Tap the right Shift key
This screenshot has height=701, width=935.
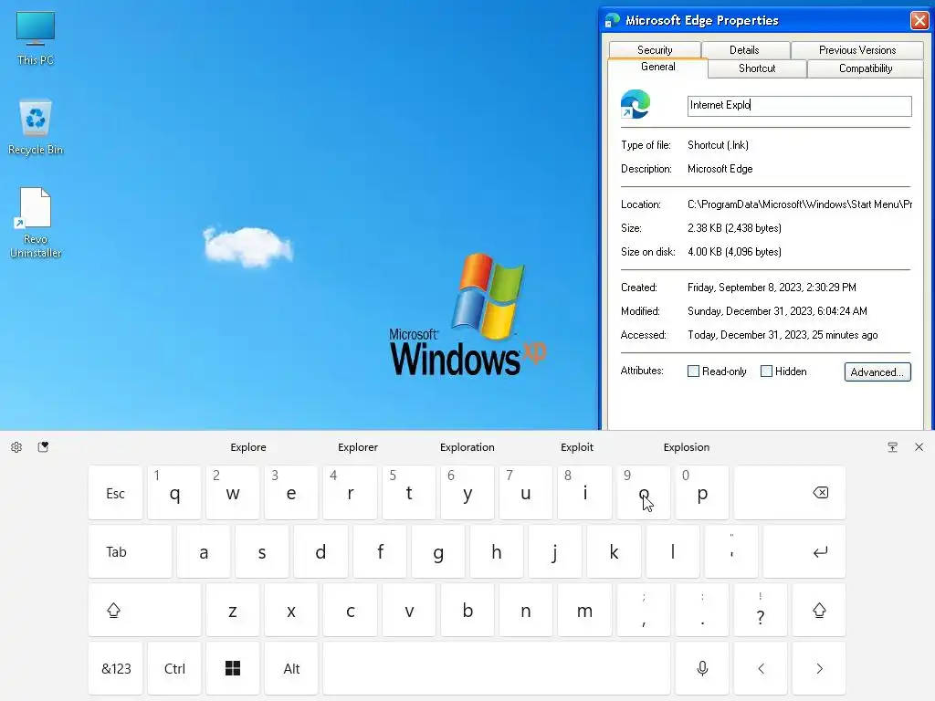point(819,610)
